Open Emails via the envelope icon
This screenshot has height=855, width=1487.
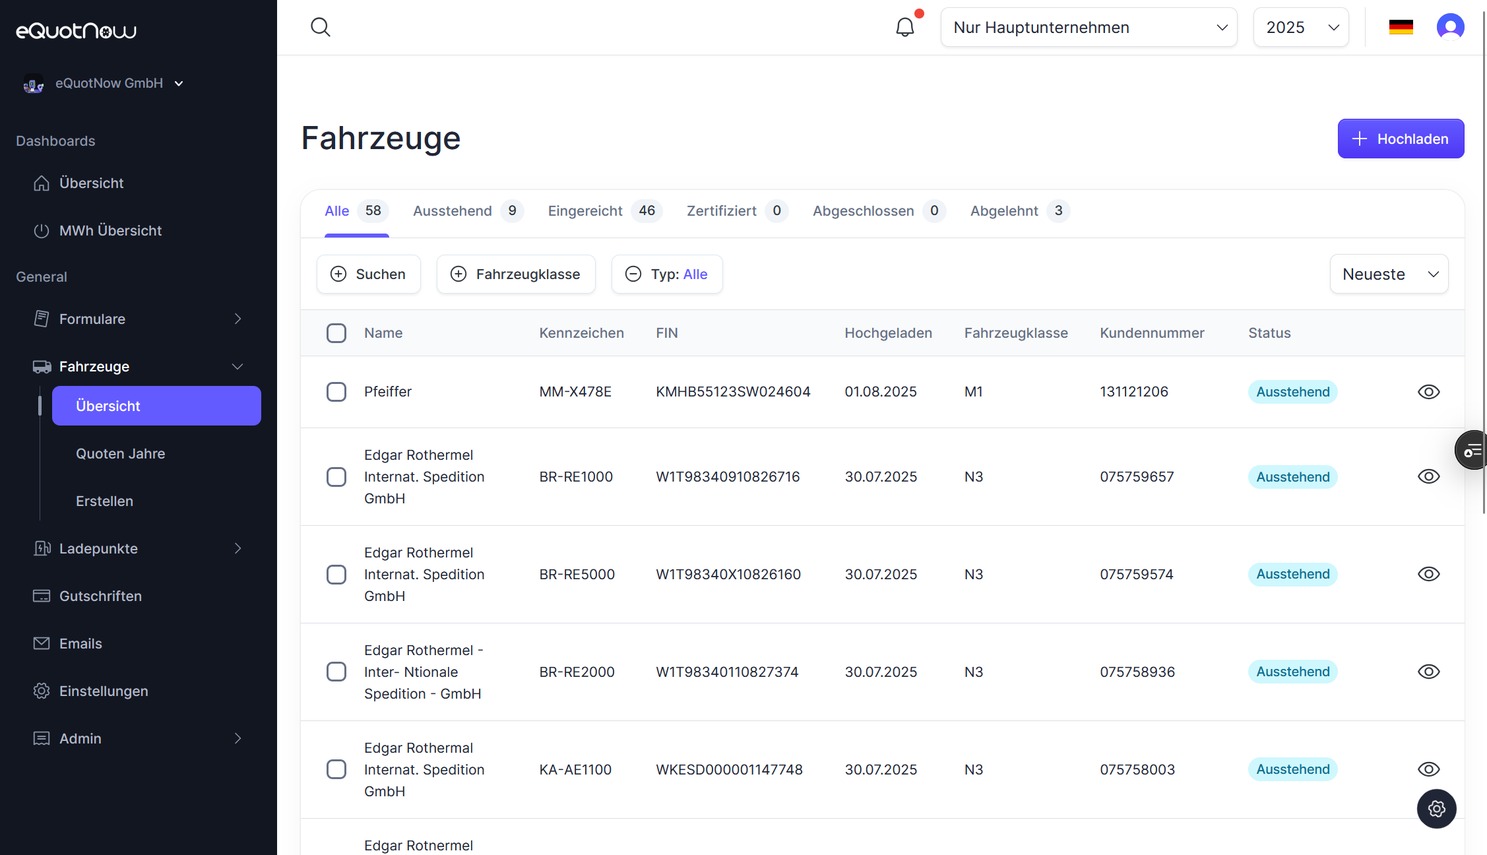[x=42, y=643]
